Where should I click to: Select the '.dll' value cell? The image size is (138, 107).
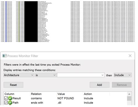(x=59, y=103)
